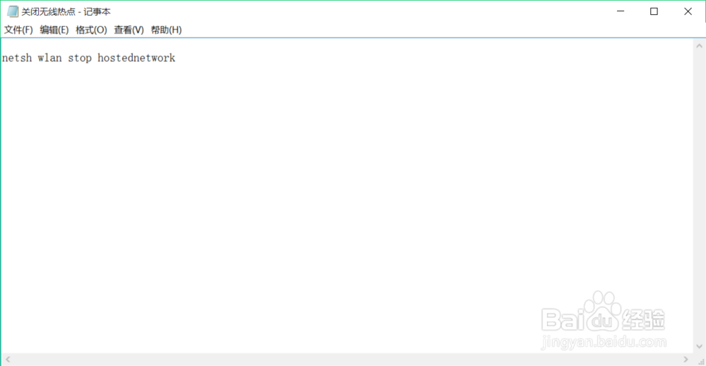Maximize the Notepad window
Image resolution: width=706 pixels, height=366 pixels.
(654, 11)
